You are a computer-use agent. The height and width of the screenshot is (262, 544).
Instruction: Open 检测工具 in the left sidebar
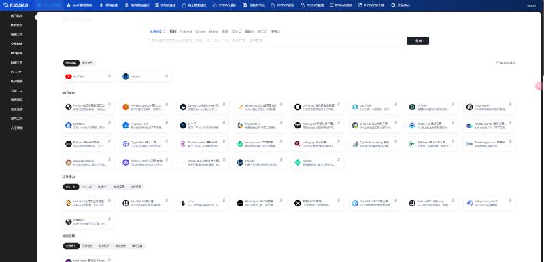tap(16, 35)
